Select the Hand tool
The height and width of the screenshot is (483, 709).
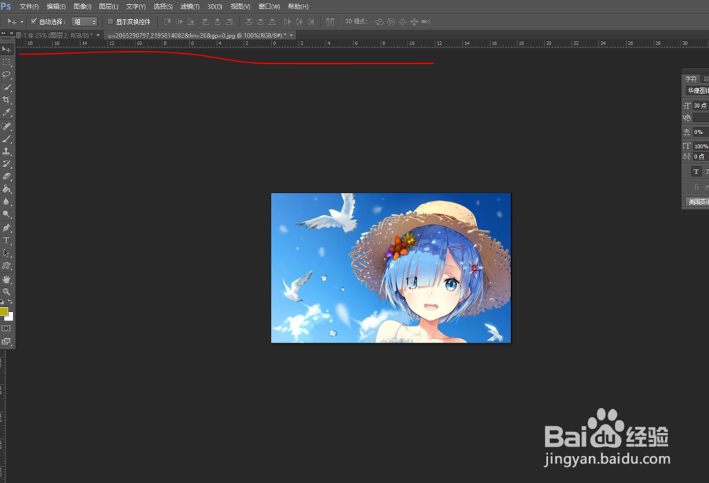tap(6, 279)
